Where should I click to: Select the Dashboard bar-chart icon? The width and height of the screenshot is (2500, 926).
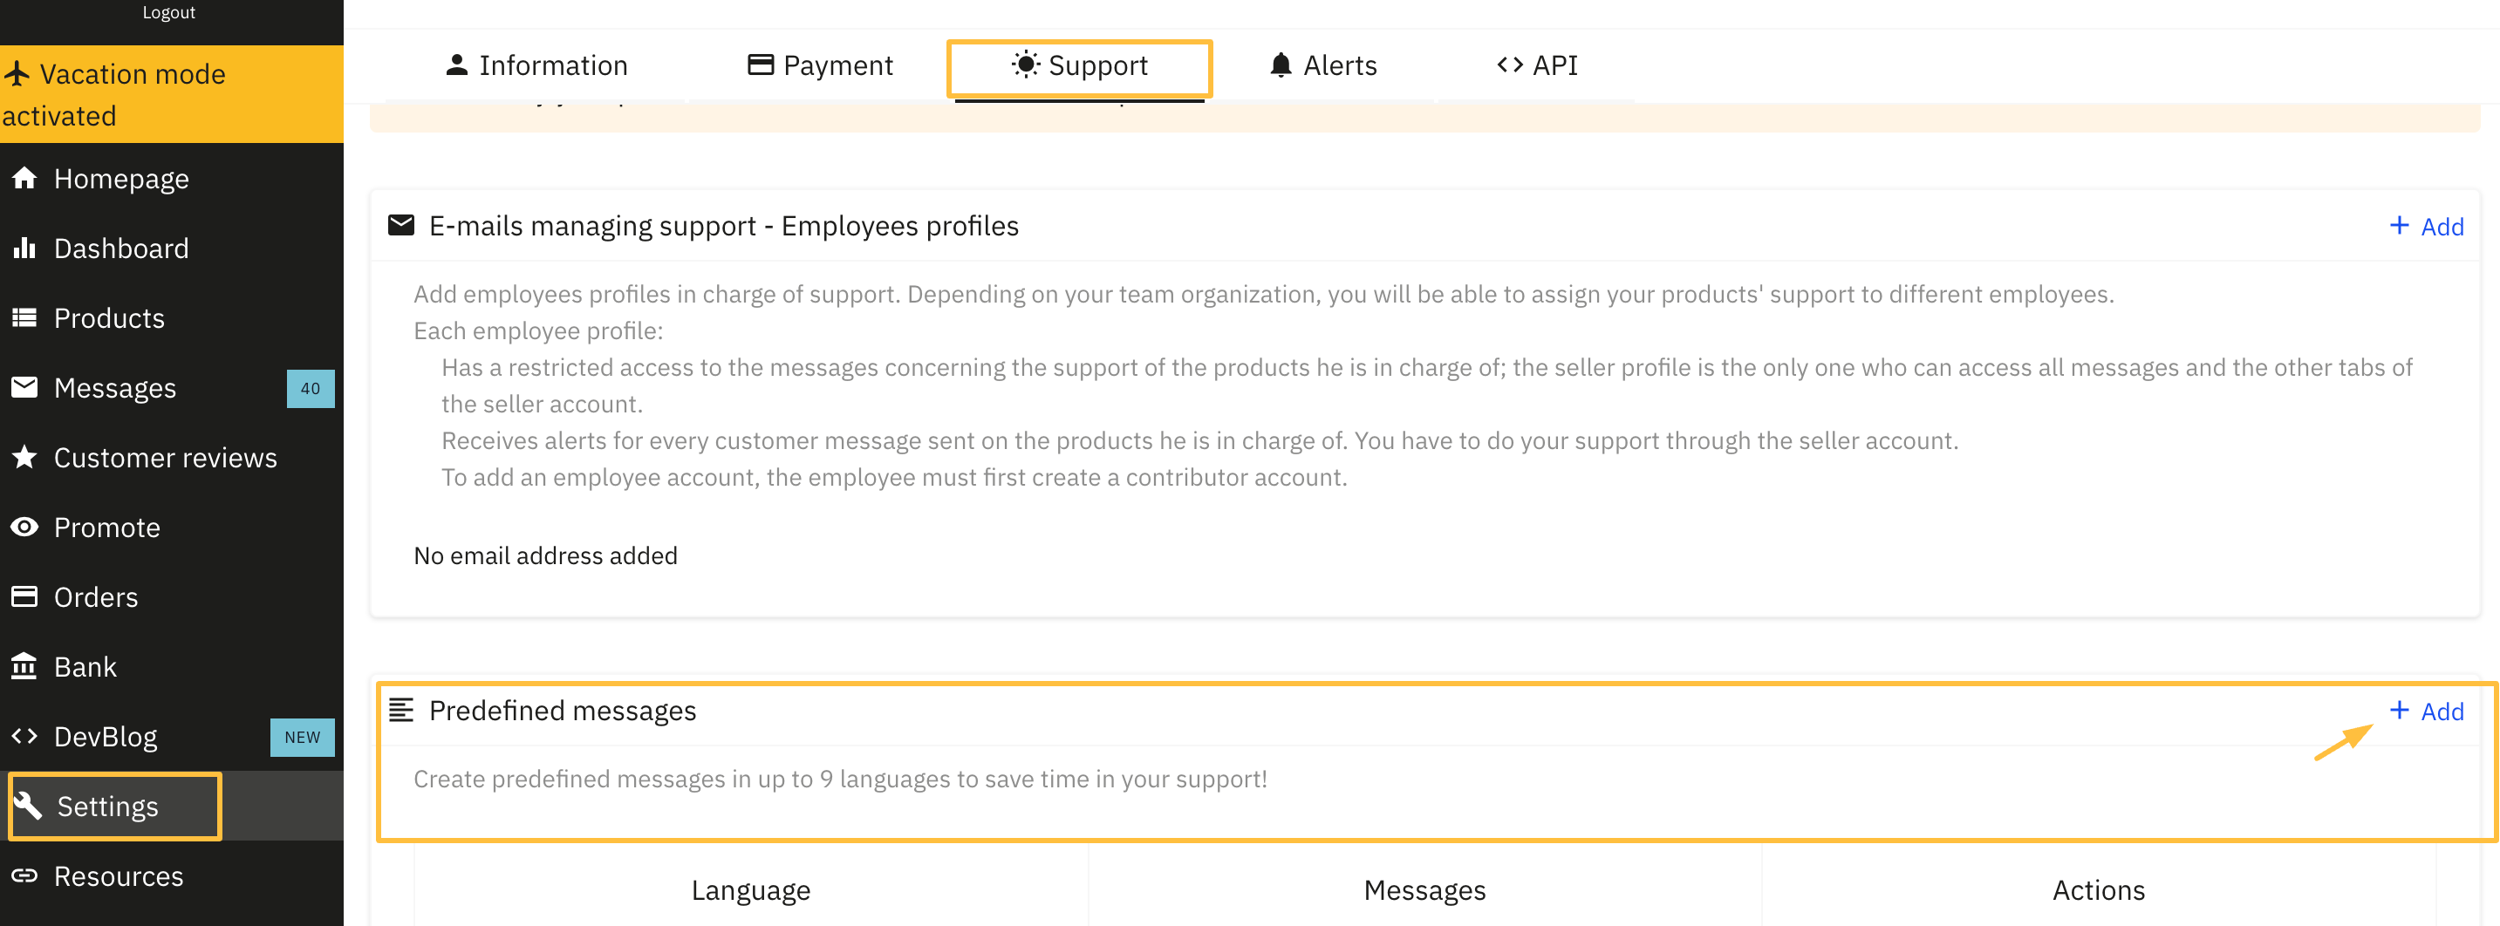[x=24, y=249]
